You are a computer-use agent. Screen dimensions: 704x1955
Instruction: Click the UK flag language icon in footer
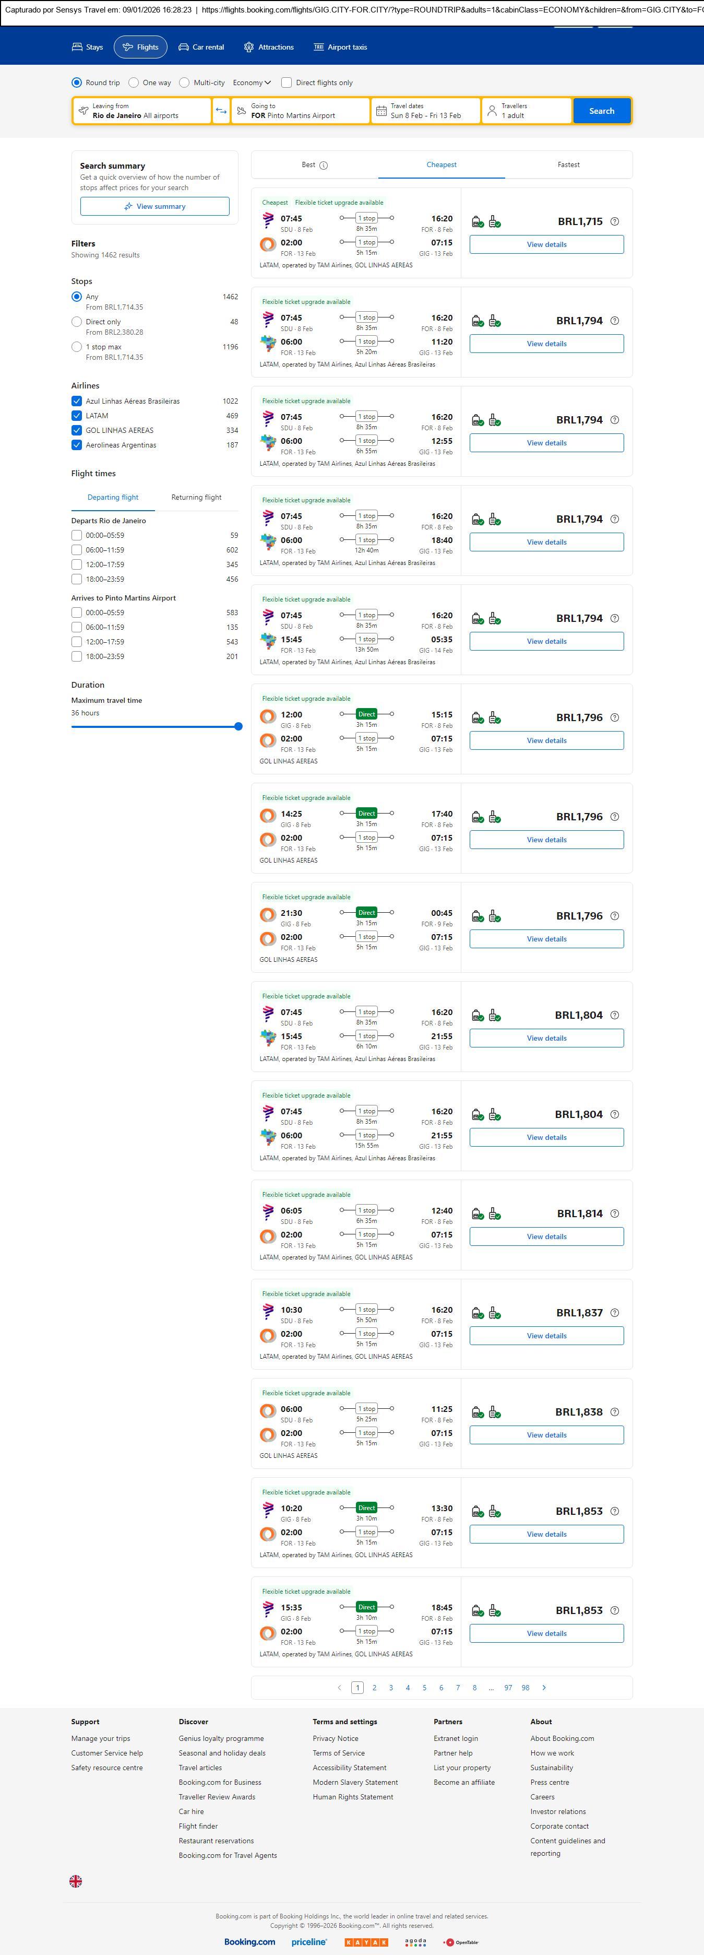point(76,1881)
